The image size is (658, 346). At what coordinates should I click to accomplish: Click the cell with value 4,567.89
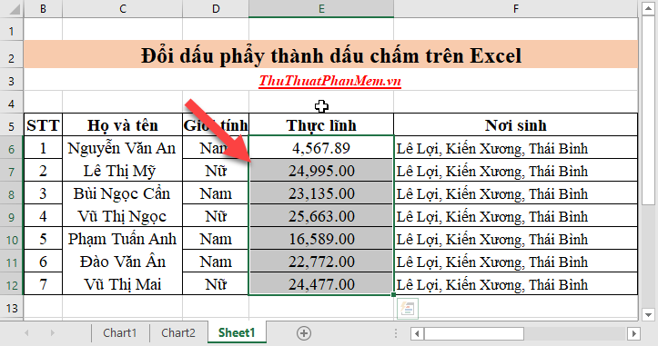(321, 147)
